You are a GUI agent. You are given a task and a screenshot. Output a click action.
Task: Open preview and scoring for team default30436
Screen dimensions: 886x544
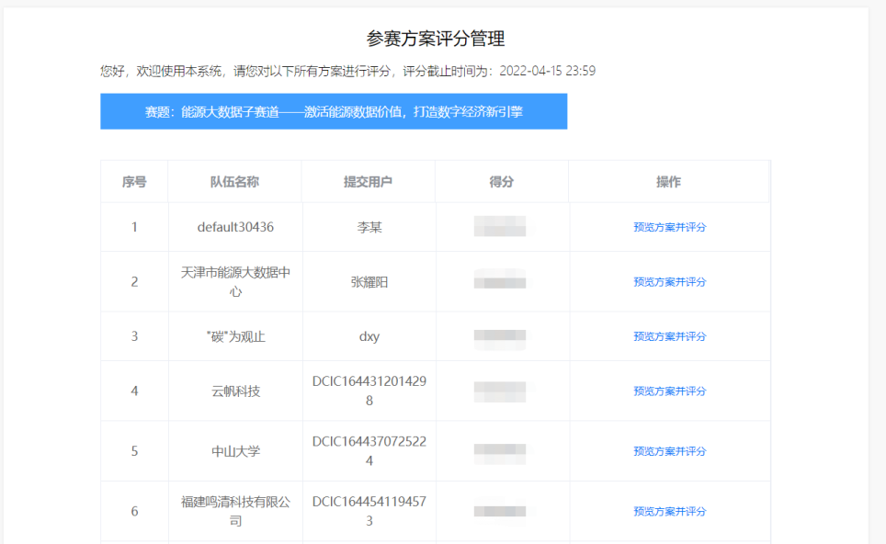tap(669, 227)
